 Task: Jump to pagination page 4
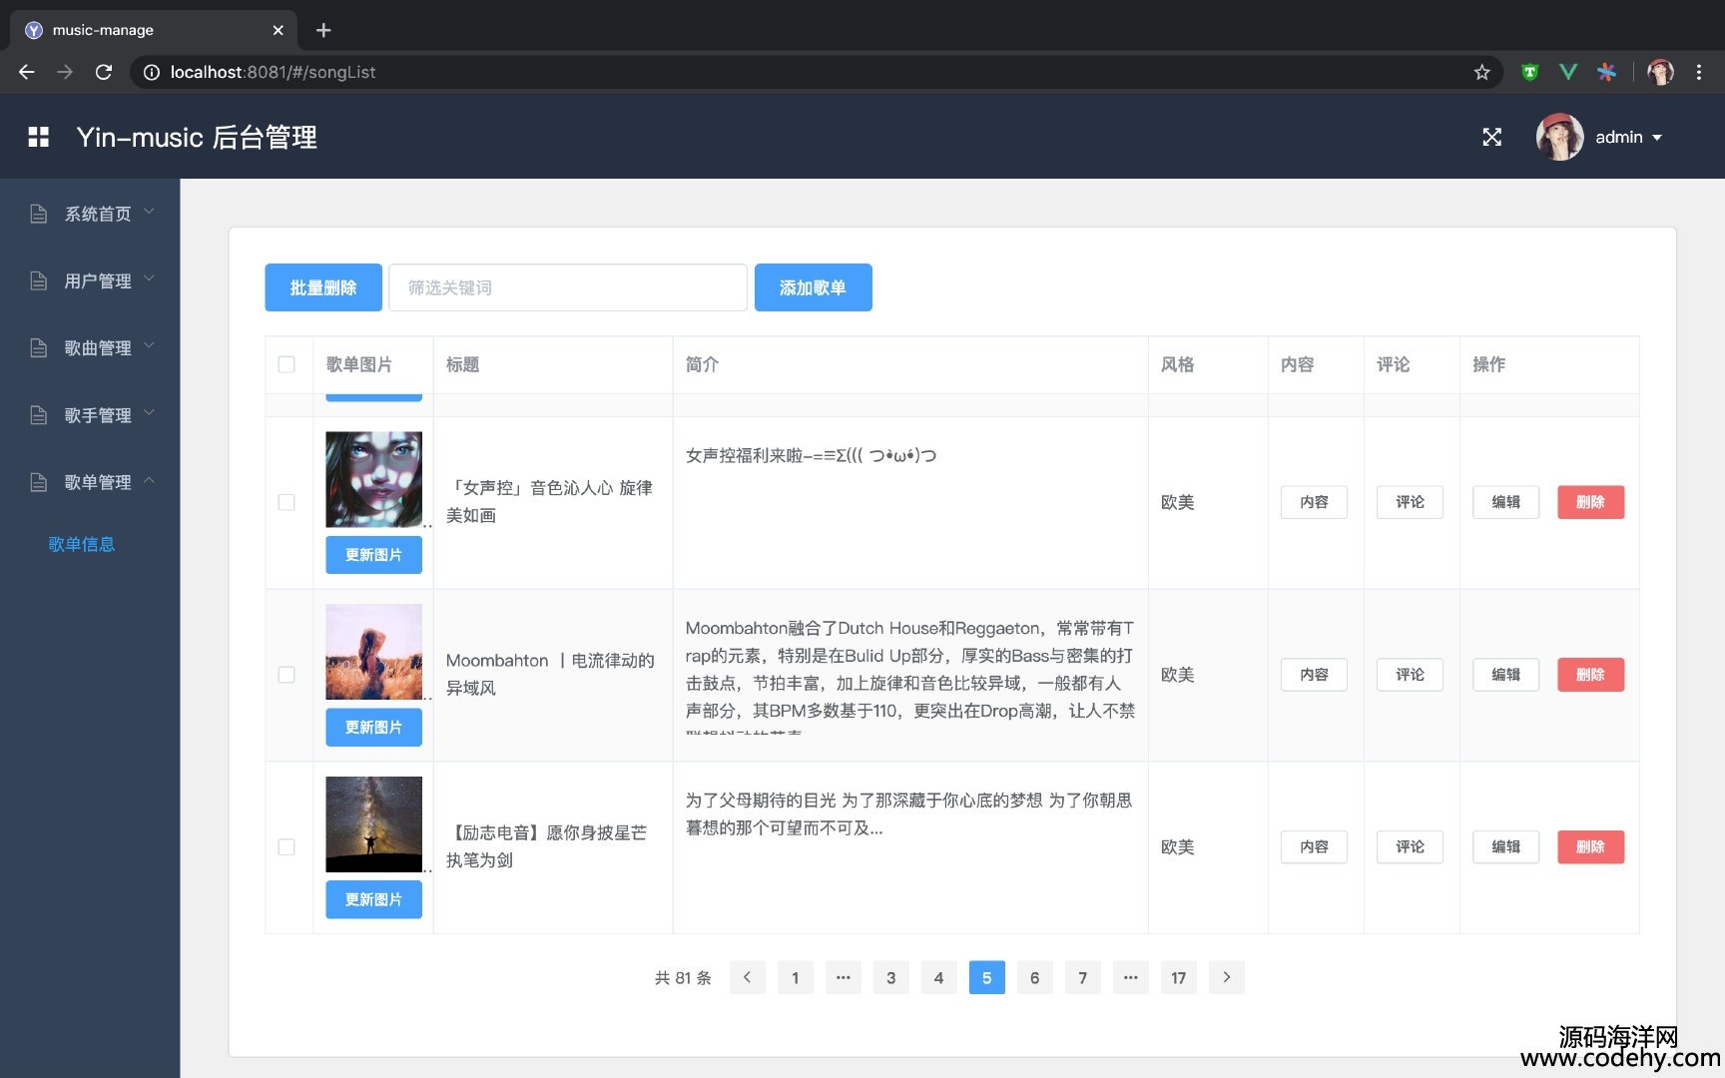click(939, 977)
